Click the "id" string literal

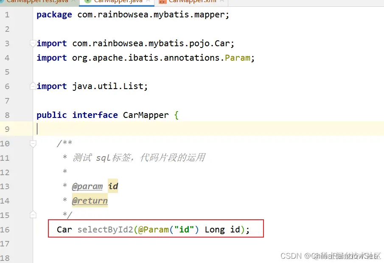(x=184, y=229)
